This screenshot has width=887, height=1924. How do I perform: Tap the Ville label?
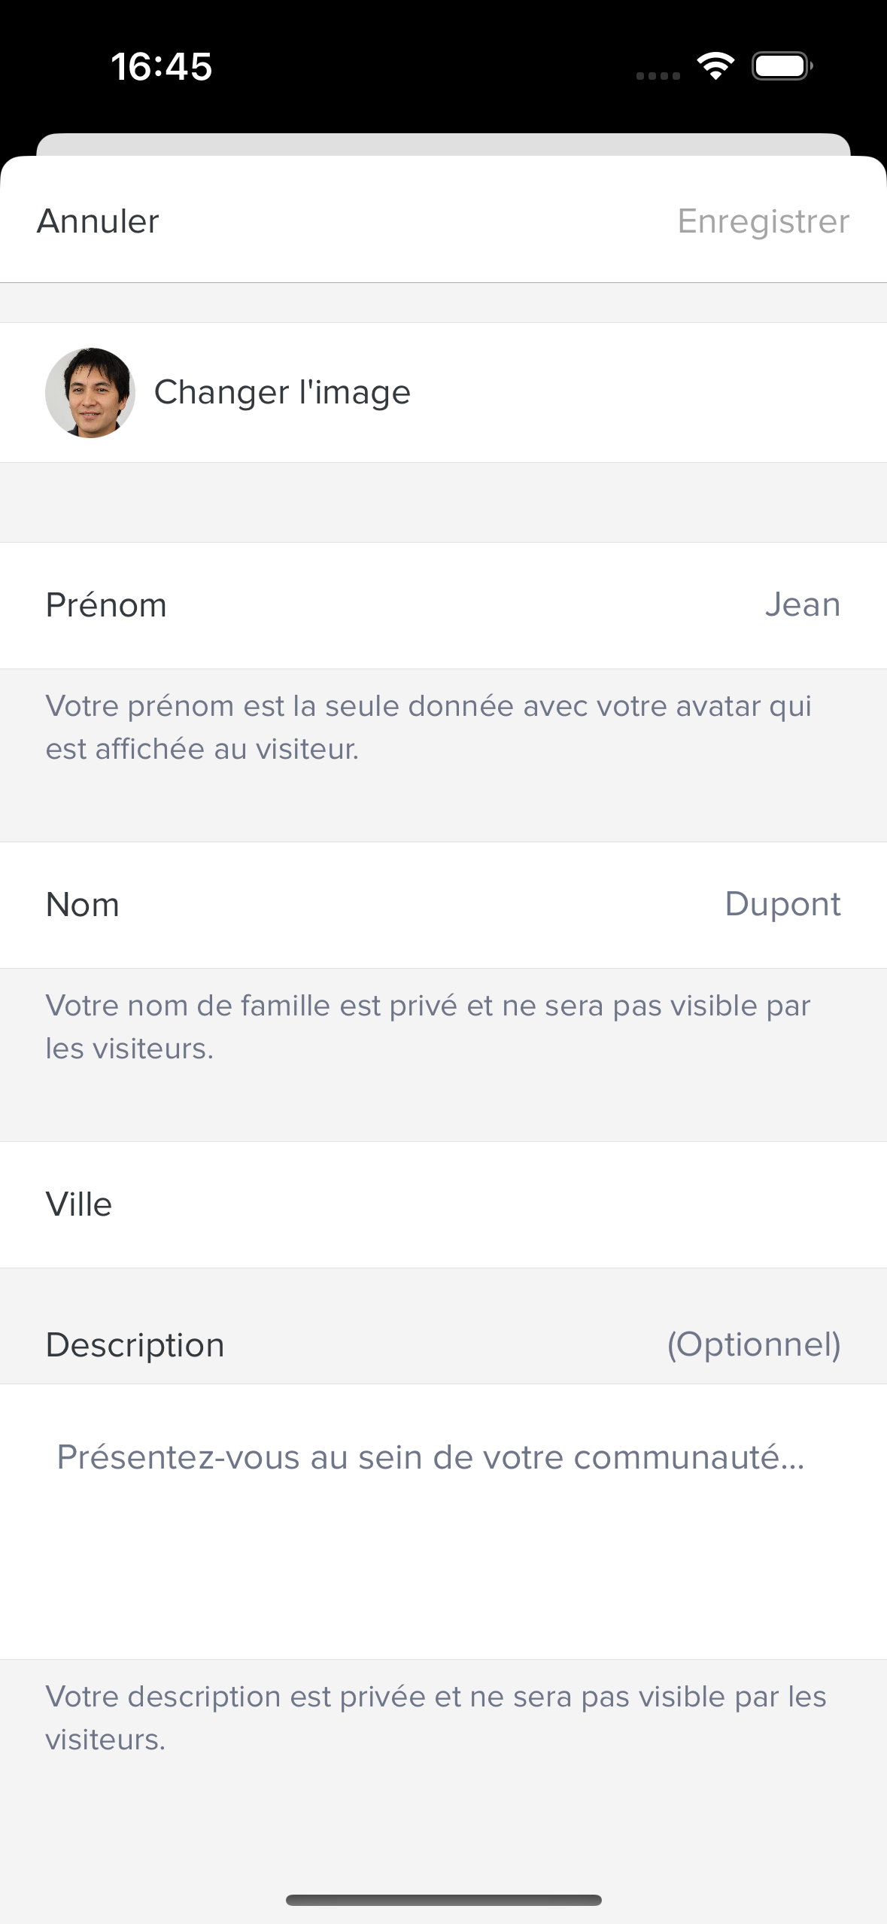coord(79,1204)
